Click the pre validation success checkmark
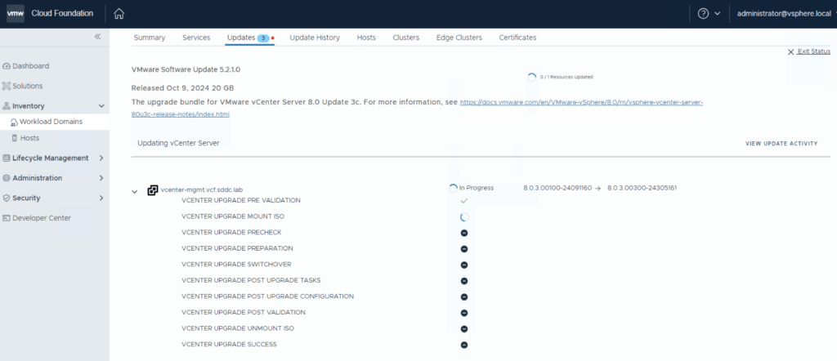This screenshot has height=361, width=837. 463,200
